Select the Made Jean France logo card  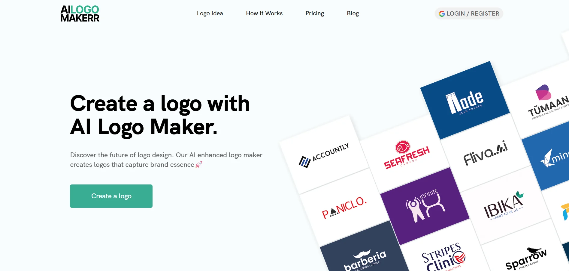pos(465,101)
